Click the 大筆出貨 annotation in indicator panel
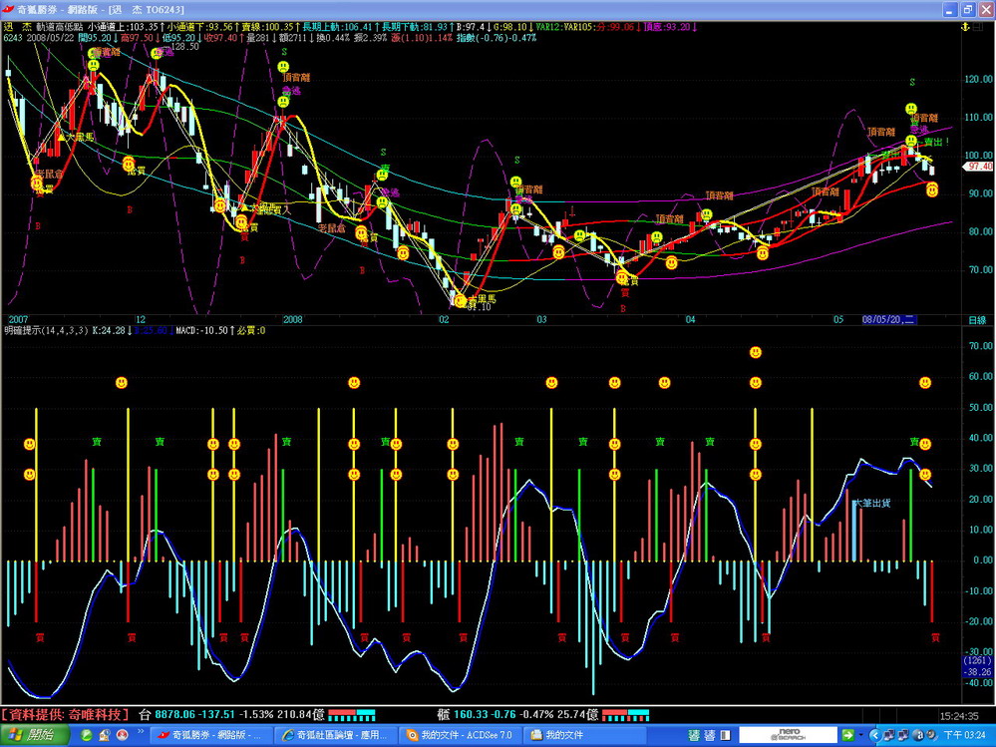This screenshot has width=996, height=747. pos(871,504)
